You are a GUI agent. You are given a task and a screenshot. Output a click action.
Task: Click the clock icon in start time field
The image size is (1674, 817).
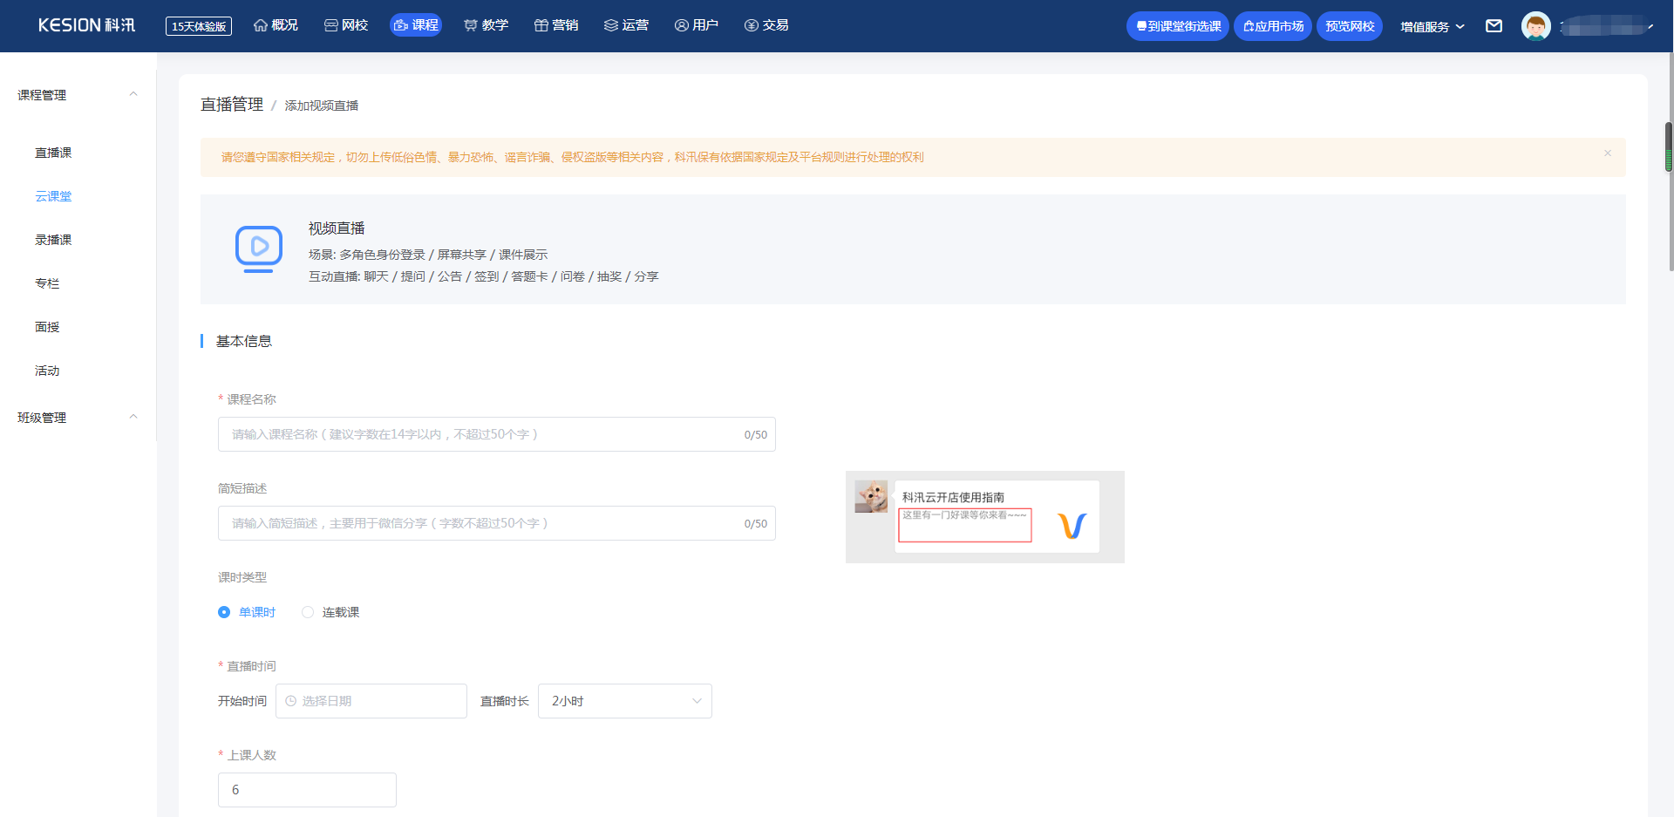[291, 701]
